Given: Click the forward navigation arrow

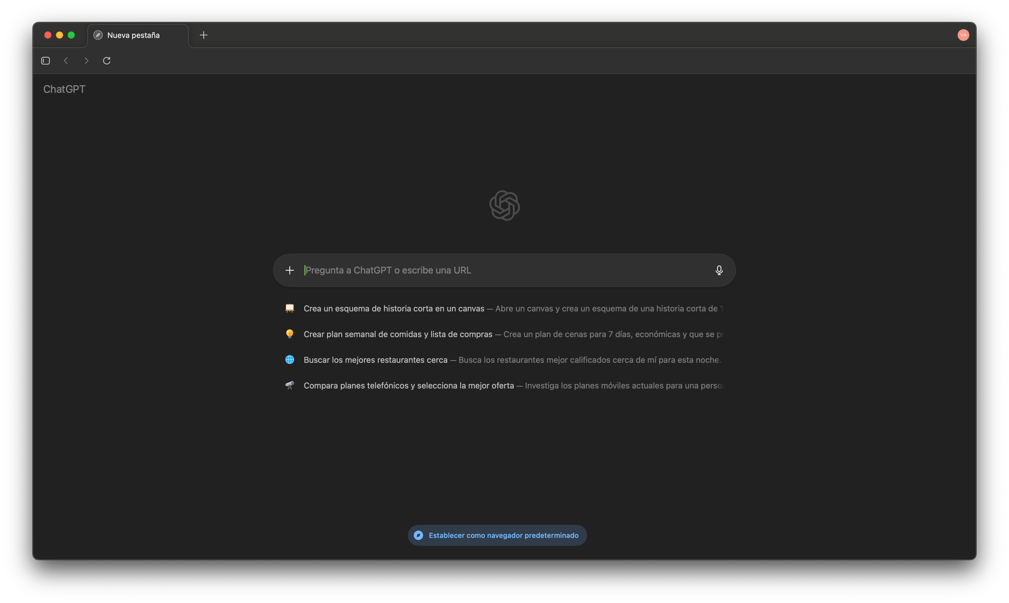Looking at the screenshot, I should 86,60.
